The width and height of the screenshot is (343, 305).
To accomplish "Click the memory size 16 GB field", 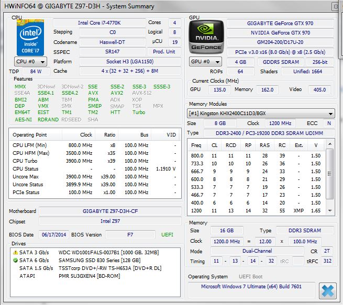I will coord(227,231).
